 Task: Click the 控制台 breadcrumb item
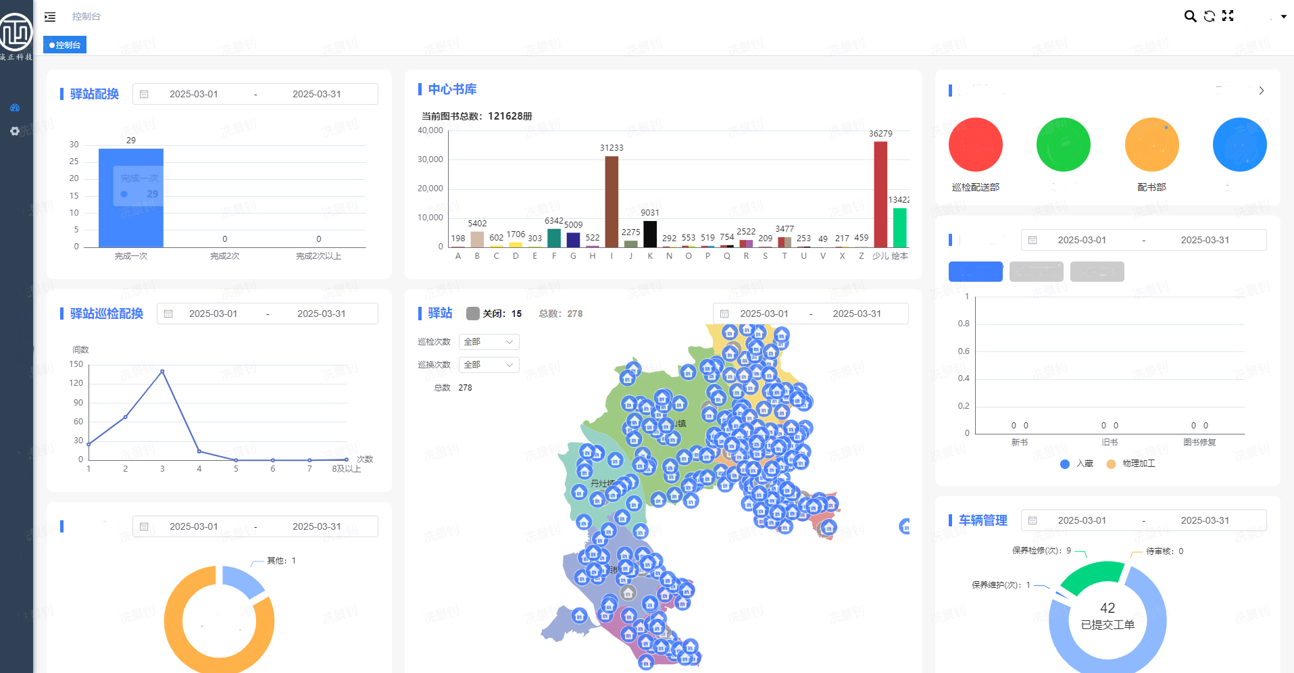[x=86, y=16]
